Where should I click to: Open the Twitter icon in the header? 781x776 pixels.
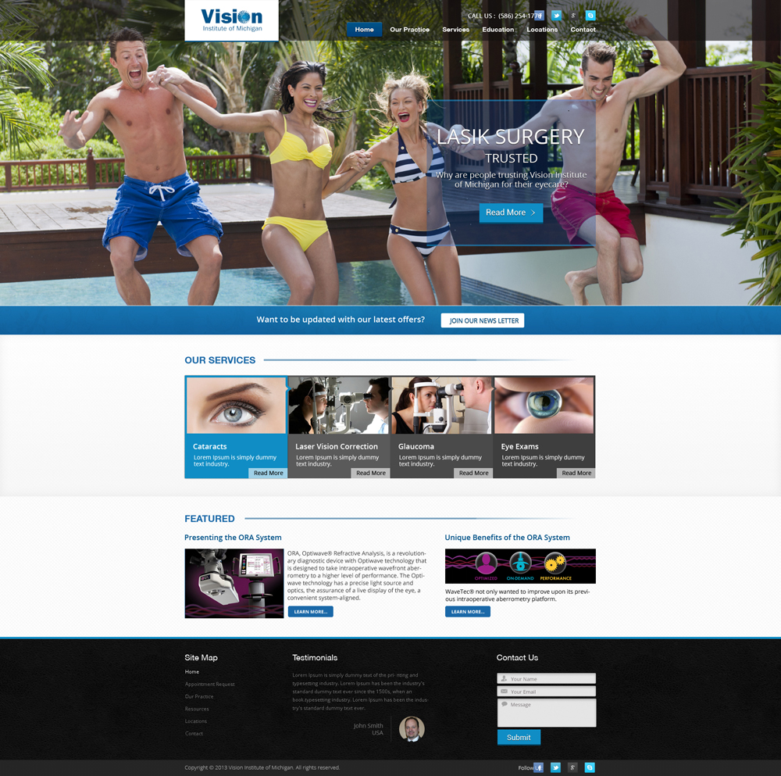coord(556,16)
